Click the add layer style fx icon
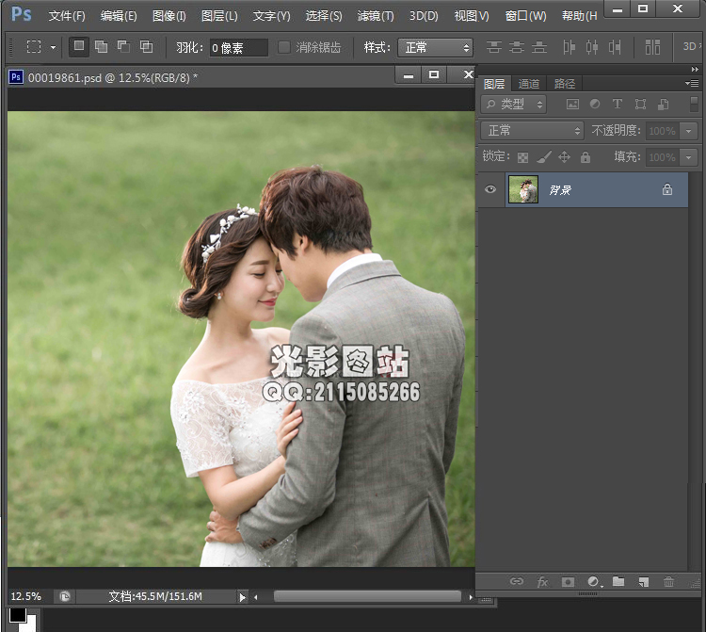This screenshot has width=706, height=632. point(542,582)
